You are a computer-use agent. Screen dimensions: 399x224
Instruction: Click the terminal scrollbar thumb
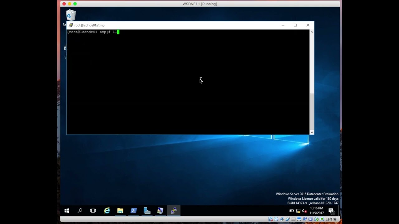pos(312,111)
